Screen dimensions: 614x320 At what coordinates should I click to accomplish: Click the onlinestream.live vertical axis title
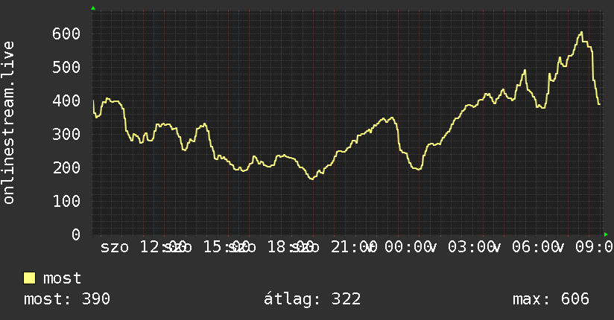(x=9, y=123)
